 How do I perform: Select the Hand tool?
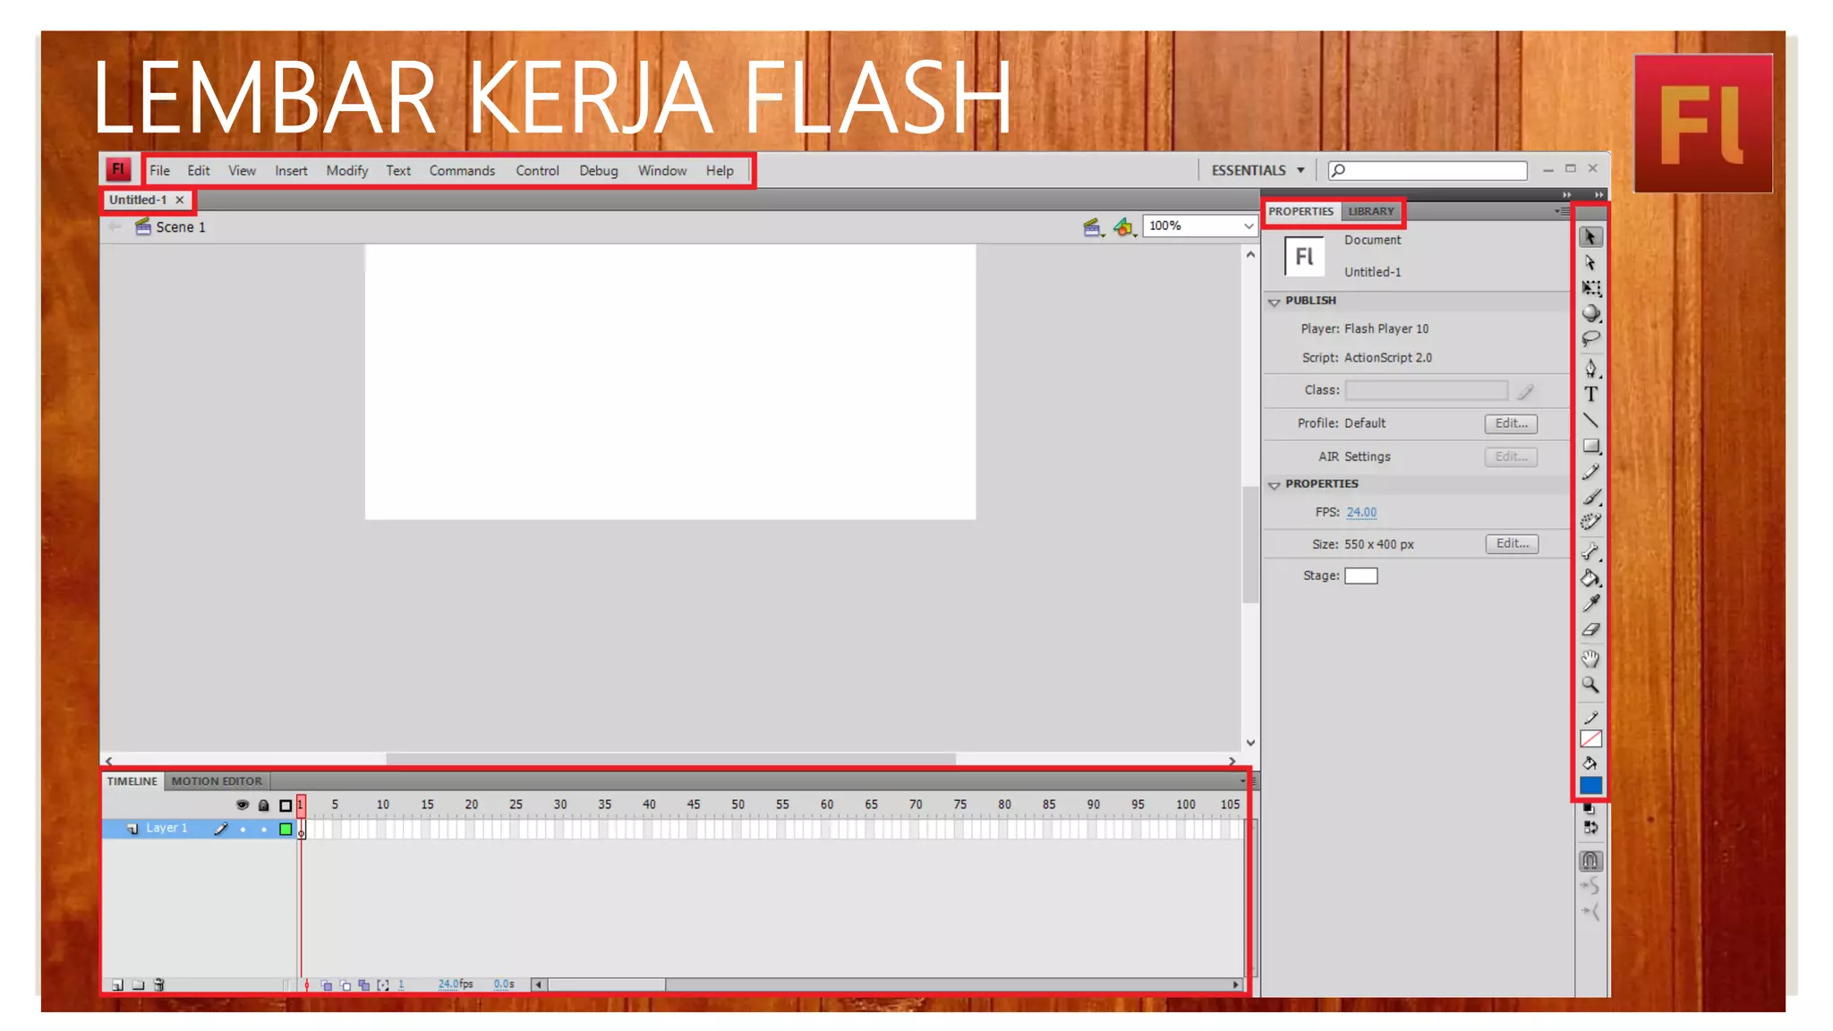(x=1590, y=659)
